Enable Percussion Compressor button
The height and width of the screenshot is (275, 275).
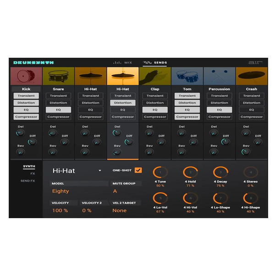[x=220, y=117]
